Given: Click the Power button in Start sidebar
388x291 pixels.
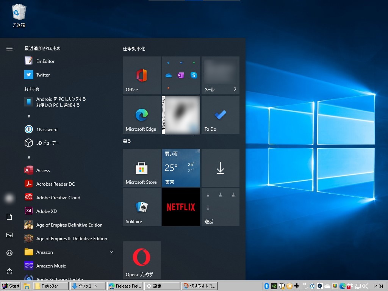Looking at the screenshot, I should [x=9, y=271].
